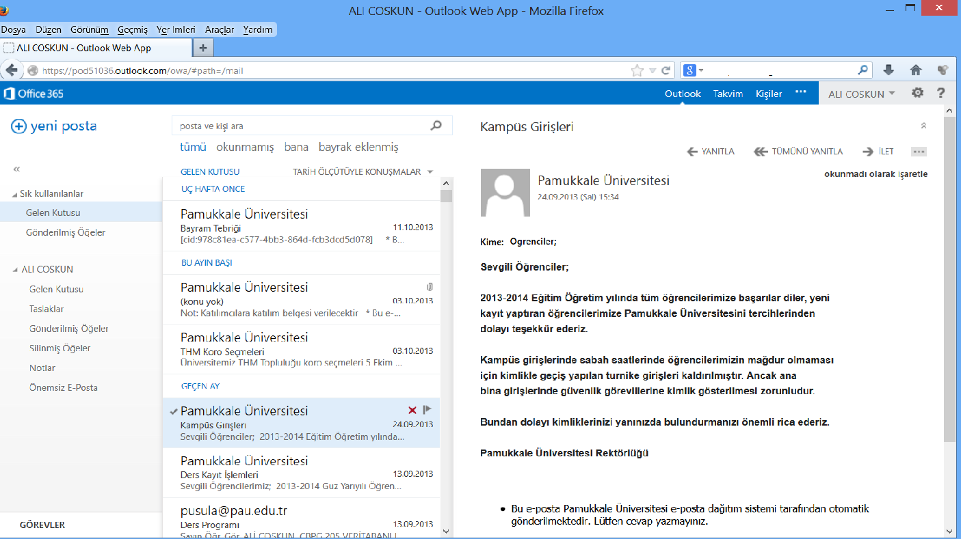Viewport: 961px width, 539px height.
Task: Click TÜMÜNÜ YANITLA
Action: pos(798,152)
